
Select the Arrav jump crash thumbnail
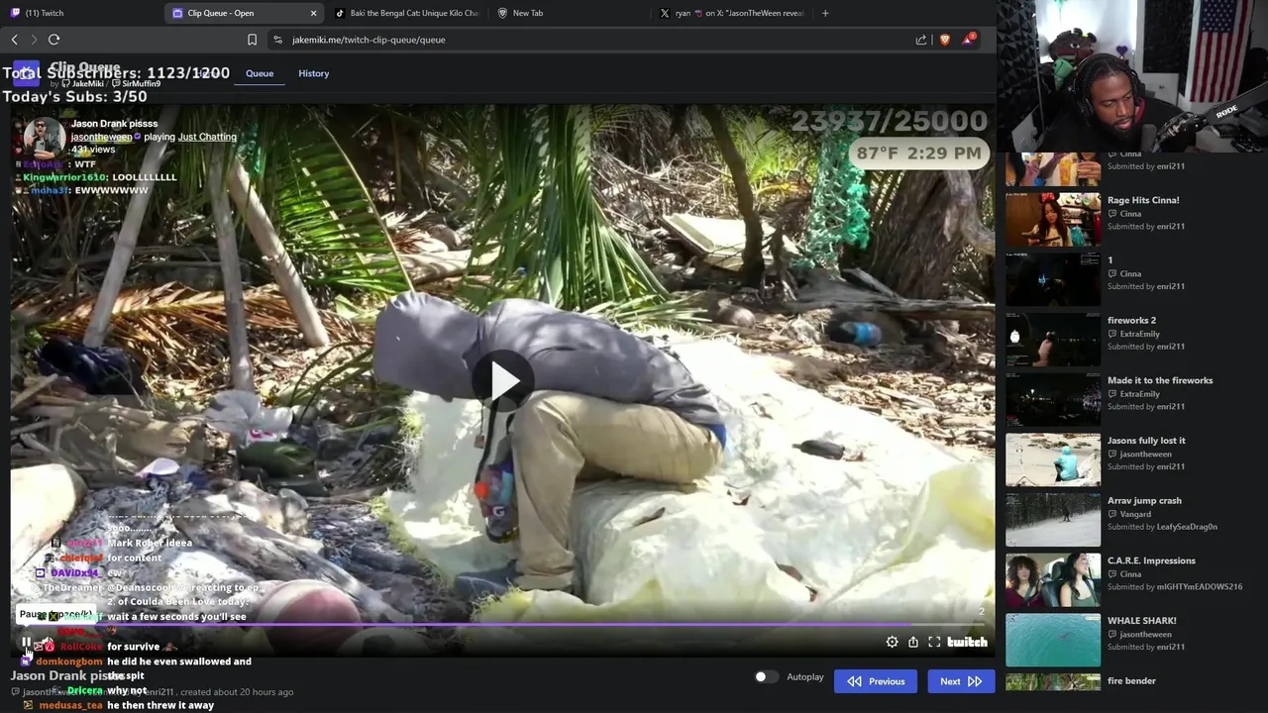click(x=1053, y=520)
